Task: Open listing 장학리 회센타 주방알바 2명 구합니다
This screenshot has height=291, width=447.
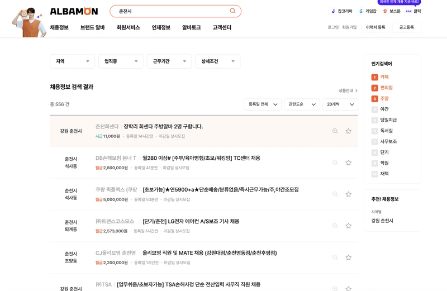Action: [163, 127]
